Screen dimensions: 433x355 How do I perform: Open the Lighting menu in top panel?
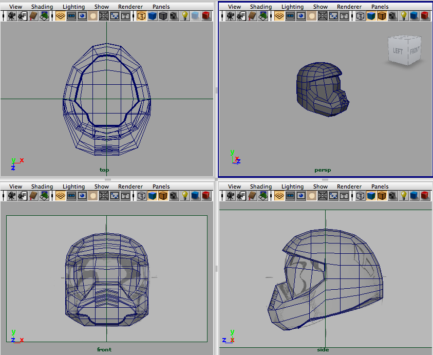pyautogui.click(x=74, y=7)
